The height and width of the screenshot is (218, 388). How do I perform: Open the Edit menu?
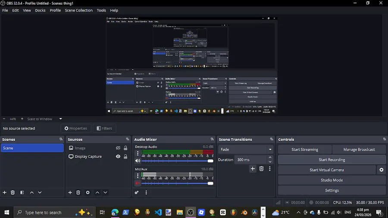tap(16, 10)
